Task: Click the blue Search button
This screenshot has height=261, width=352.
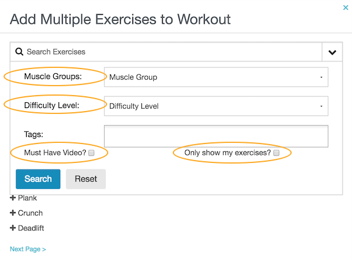Action: tap(38, 179)
